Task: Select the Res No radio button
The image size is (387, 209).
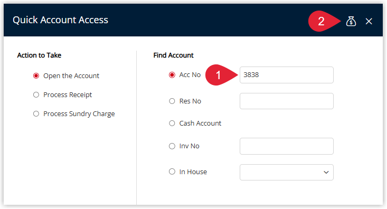Action: (x=172, y=101)
